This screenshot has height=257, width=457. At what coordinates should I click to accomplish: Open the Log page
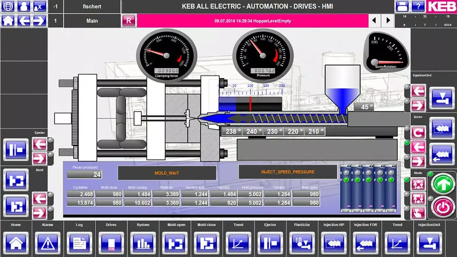click(x=79, y=243)
